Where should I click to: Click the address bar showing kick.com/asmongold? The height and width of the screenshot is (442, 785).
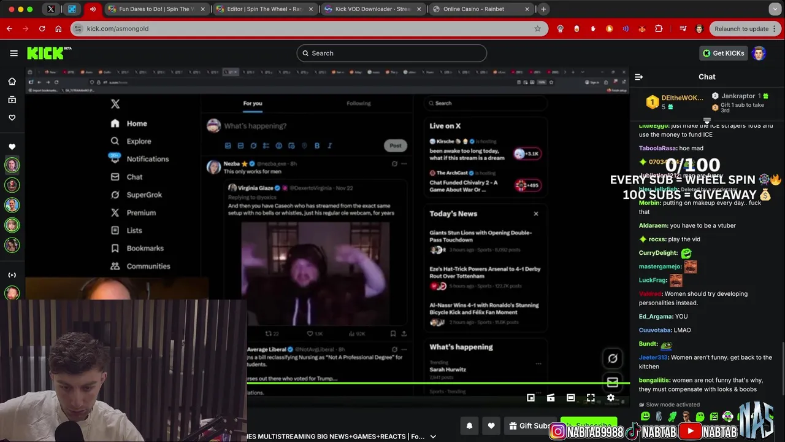pos(308,29)
